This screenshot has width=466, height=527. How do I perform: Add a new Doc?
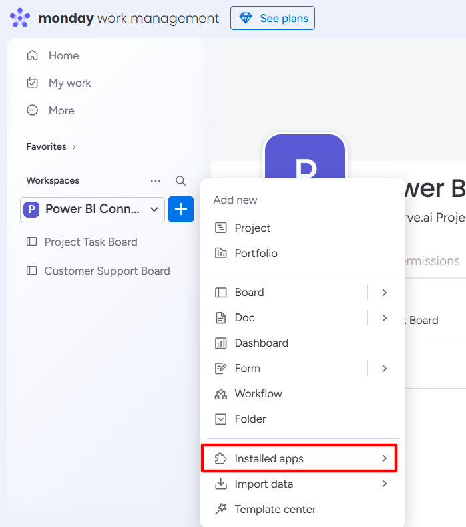click(244, 318)
